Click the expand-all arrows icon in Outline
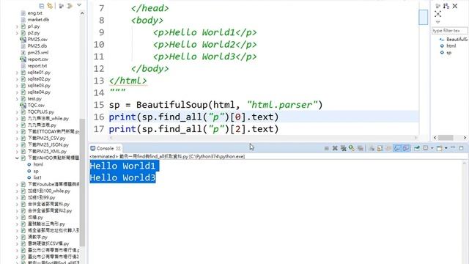Image resolution: width=469 pixels, height=264 pixels. [438, 14]
